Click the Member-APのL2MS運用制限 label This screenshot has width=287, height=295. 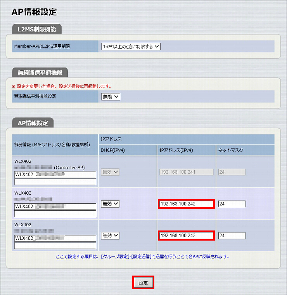pyautogui.click(x=42, y=46)
